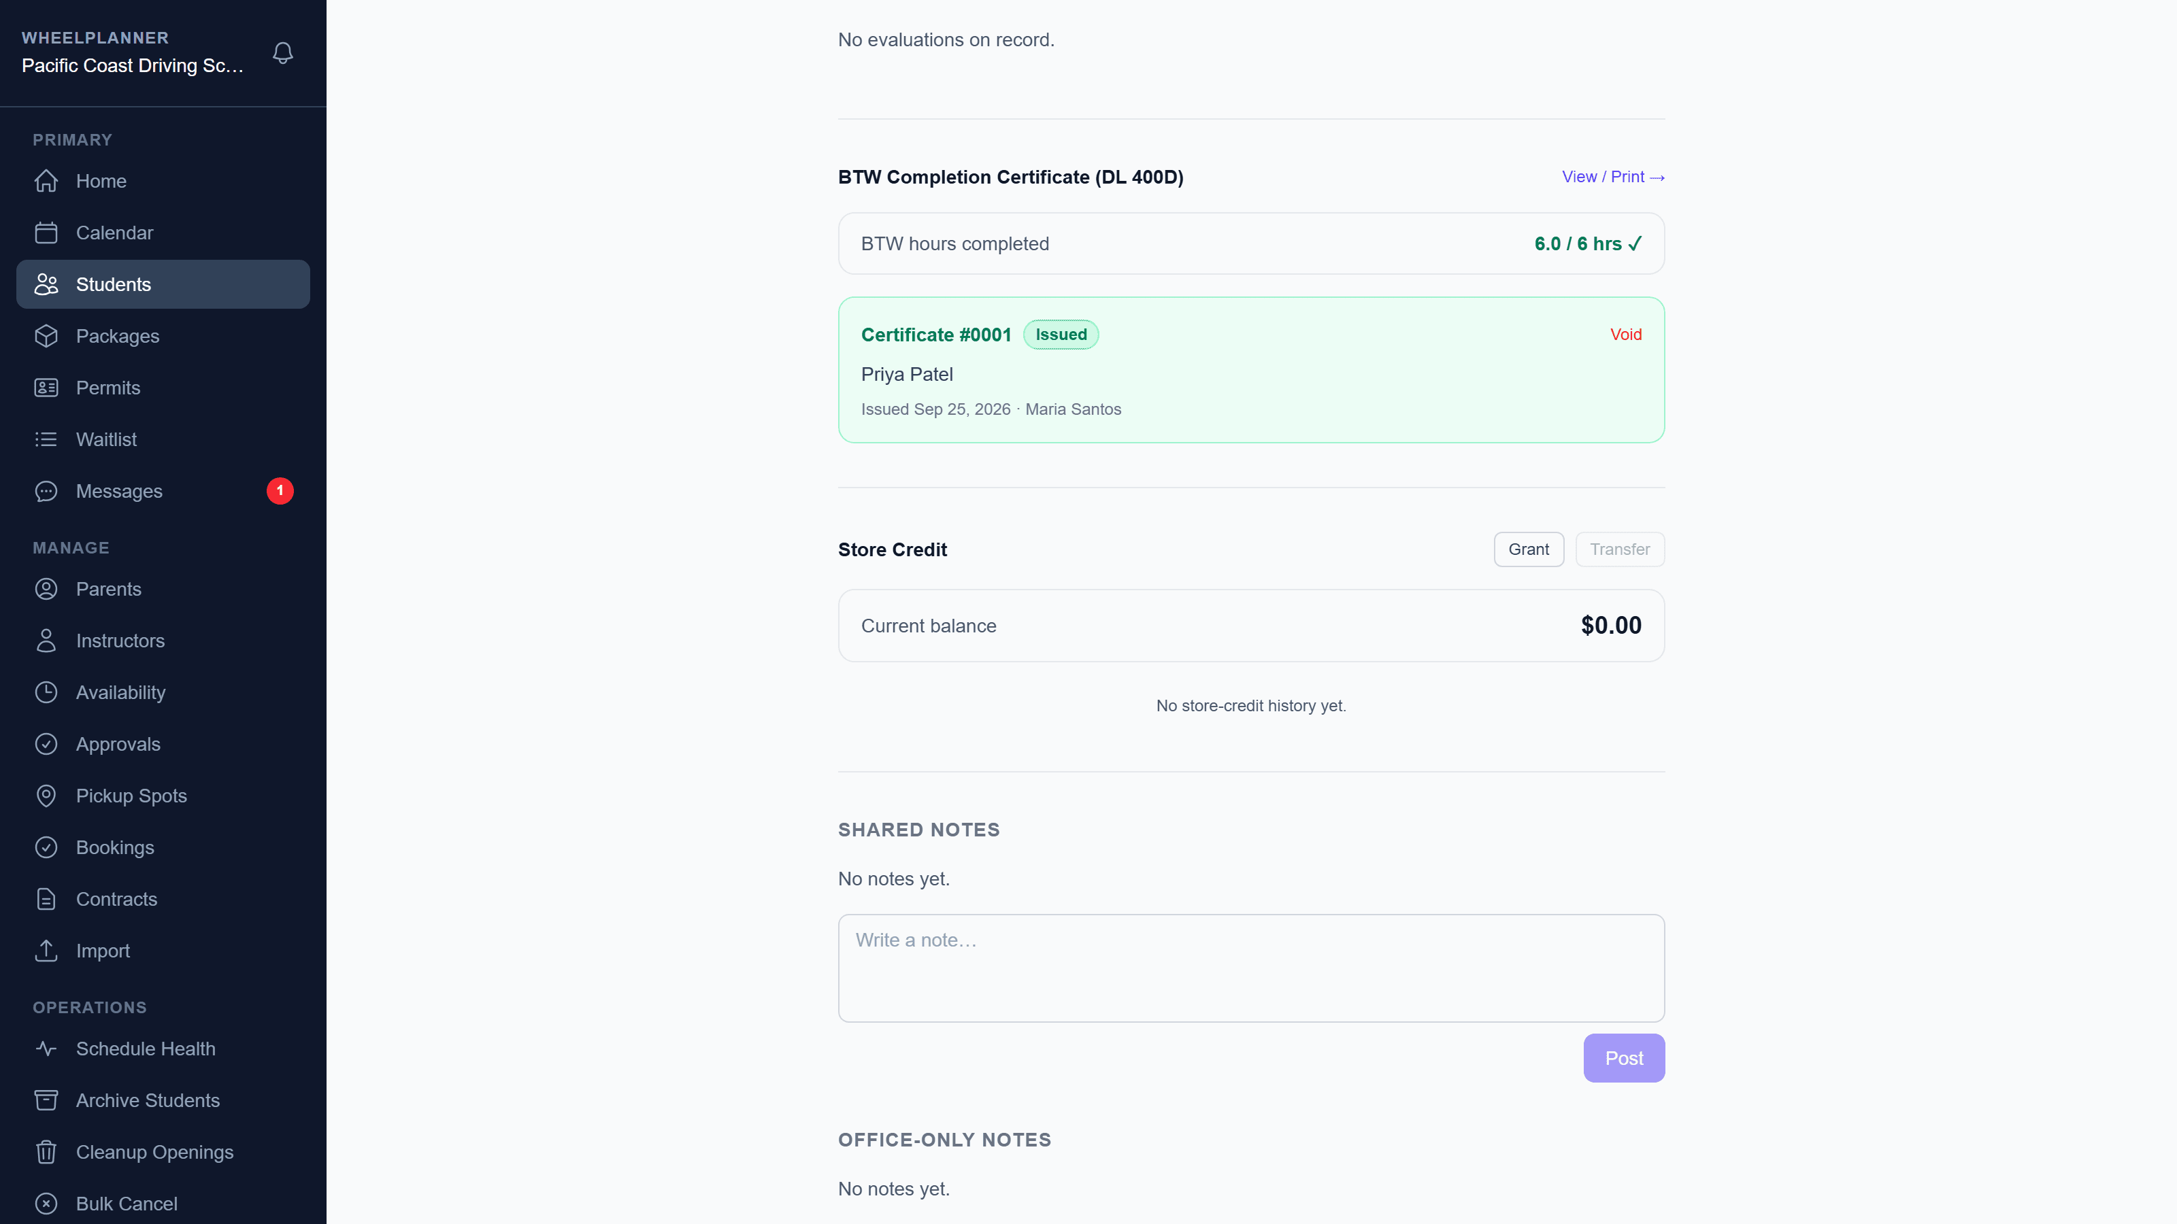Void Certificate #0001
The height and width of the screenshot is (1224, 2177).
click(x=1625, y=335)
